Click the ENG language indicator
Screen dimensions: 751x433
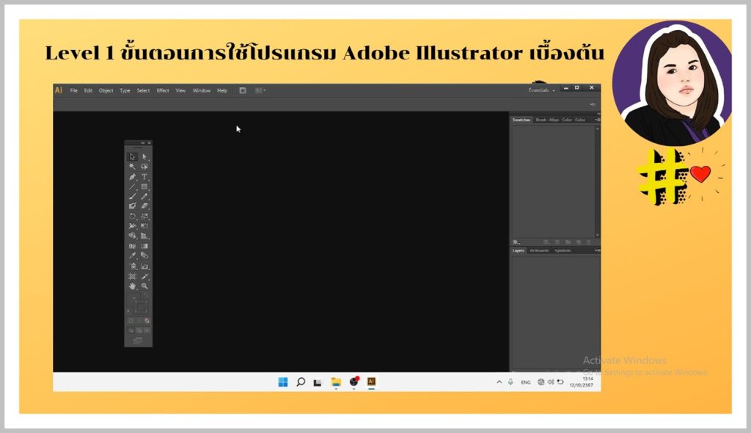click(x=525, y=382)
